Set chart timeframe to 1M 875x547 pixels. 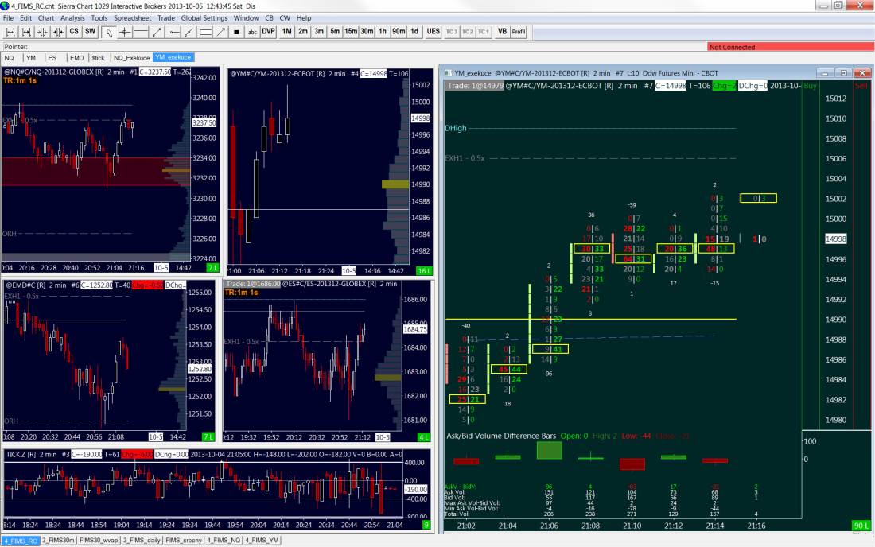287,32
